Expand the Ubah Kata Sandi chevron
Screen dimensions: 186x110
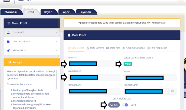click(x=56, y=42)
